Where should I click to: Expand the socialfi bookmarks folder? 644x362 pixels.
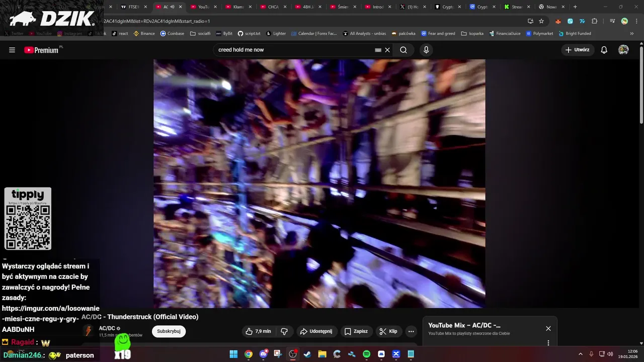(200, 34)
